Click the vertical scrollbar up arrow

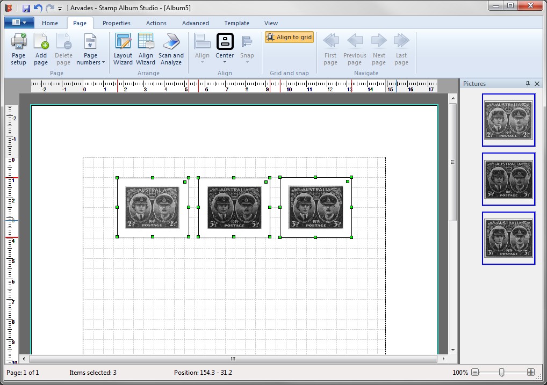coord(453,98)
